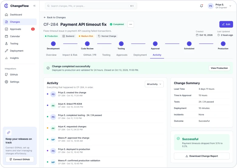Click MP avatar beside approved the change
Image resolution: width=237 pixels, height=168 pixels.
click(53, 140)
